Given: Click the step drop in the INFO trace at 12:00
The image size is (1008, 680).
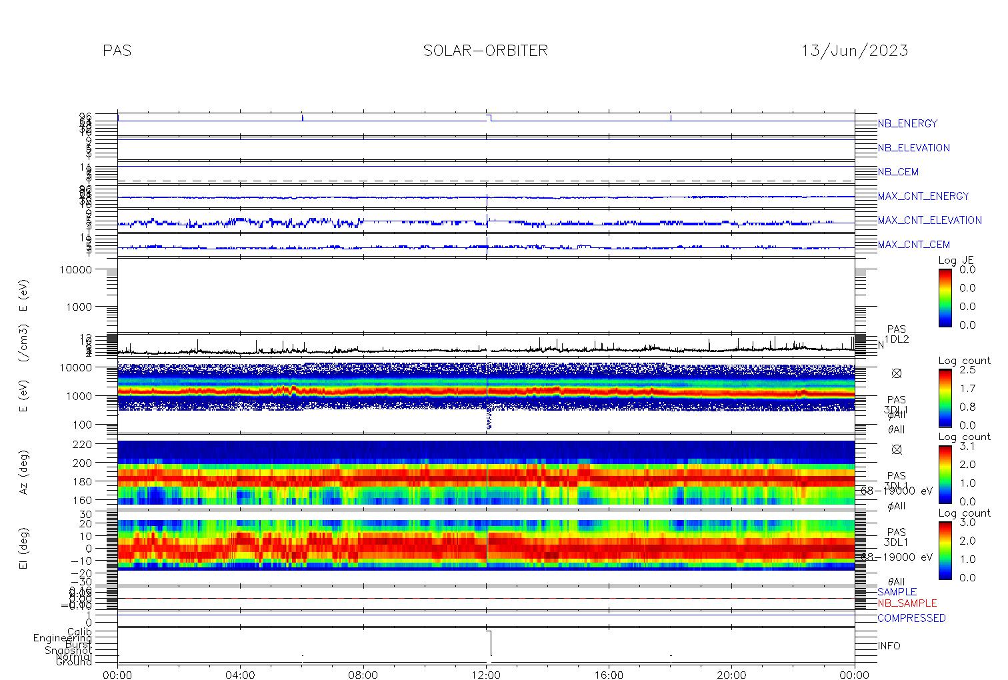Looking at the screenshot, I should pyautogui.click(x=491, y=643).
